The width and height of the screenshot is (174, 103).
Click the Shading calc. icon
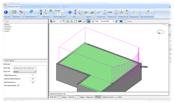(134, 12)
